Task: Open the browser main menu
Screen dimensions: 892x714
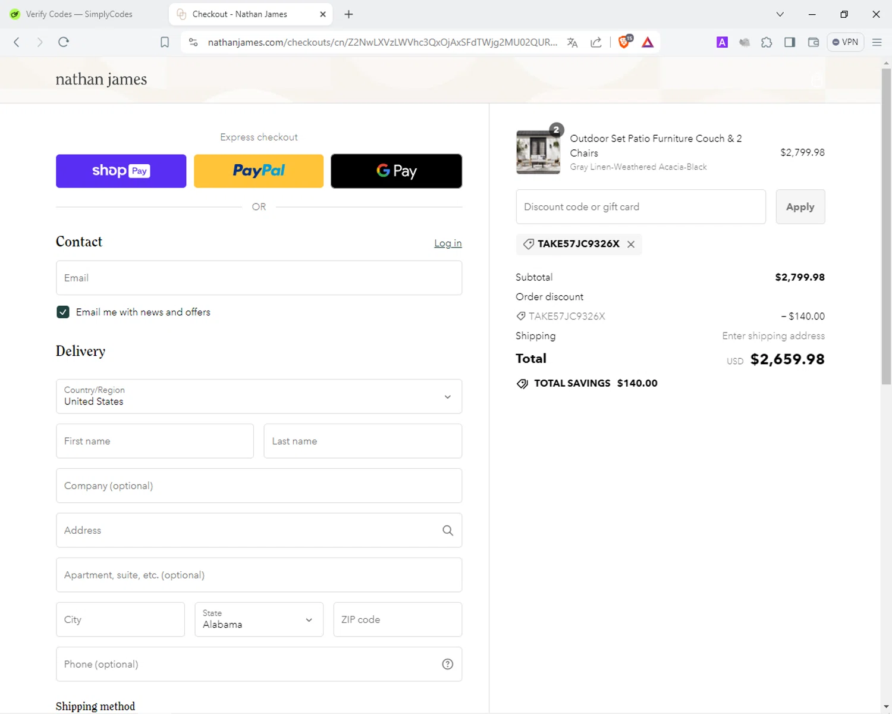Action: click(x=877, y=42)
